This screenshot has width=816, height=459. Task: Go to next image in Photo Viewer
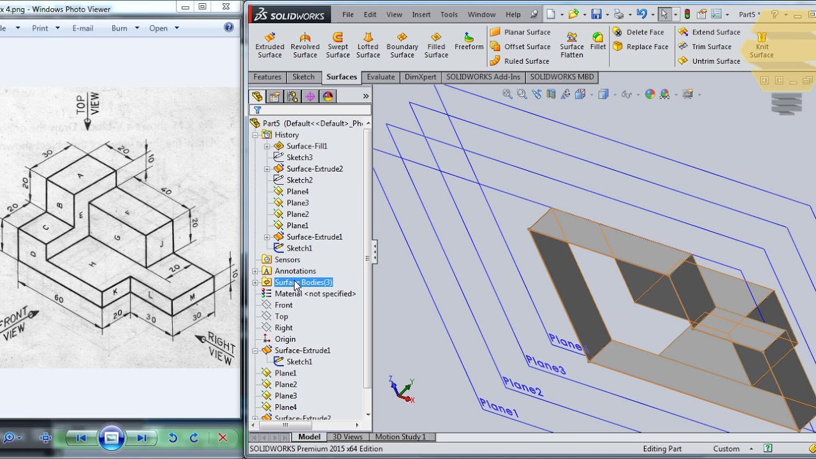(x=141, y=438)
